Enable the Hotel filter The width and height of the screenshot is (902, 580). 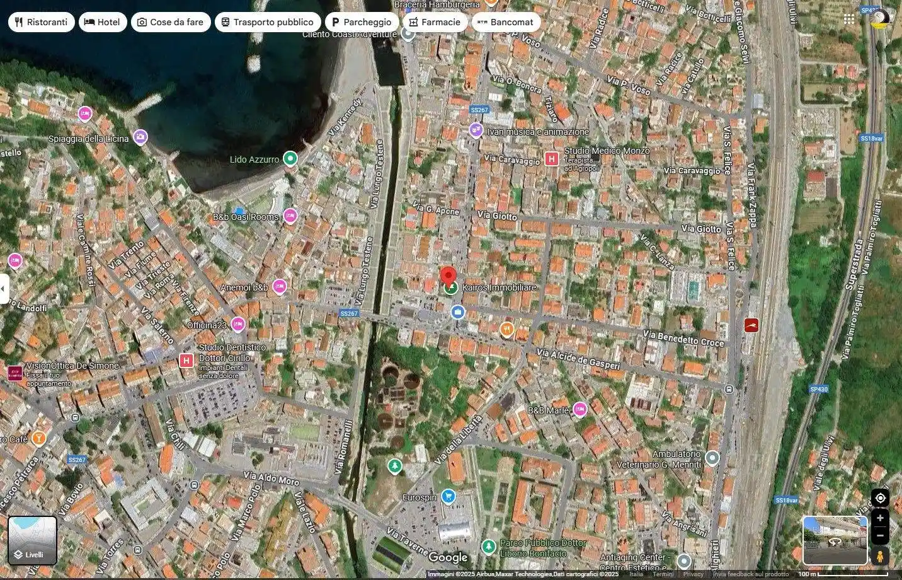click(x=103, y=21)
